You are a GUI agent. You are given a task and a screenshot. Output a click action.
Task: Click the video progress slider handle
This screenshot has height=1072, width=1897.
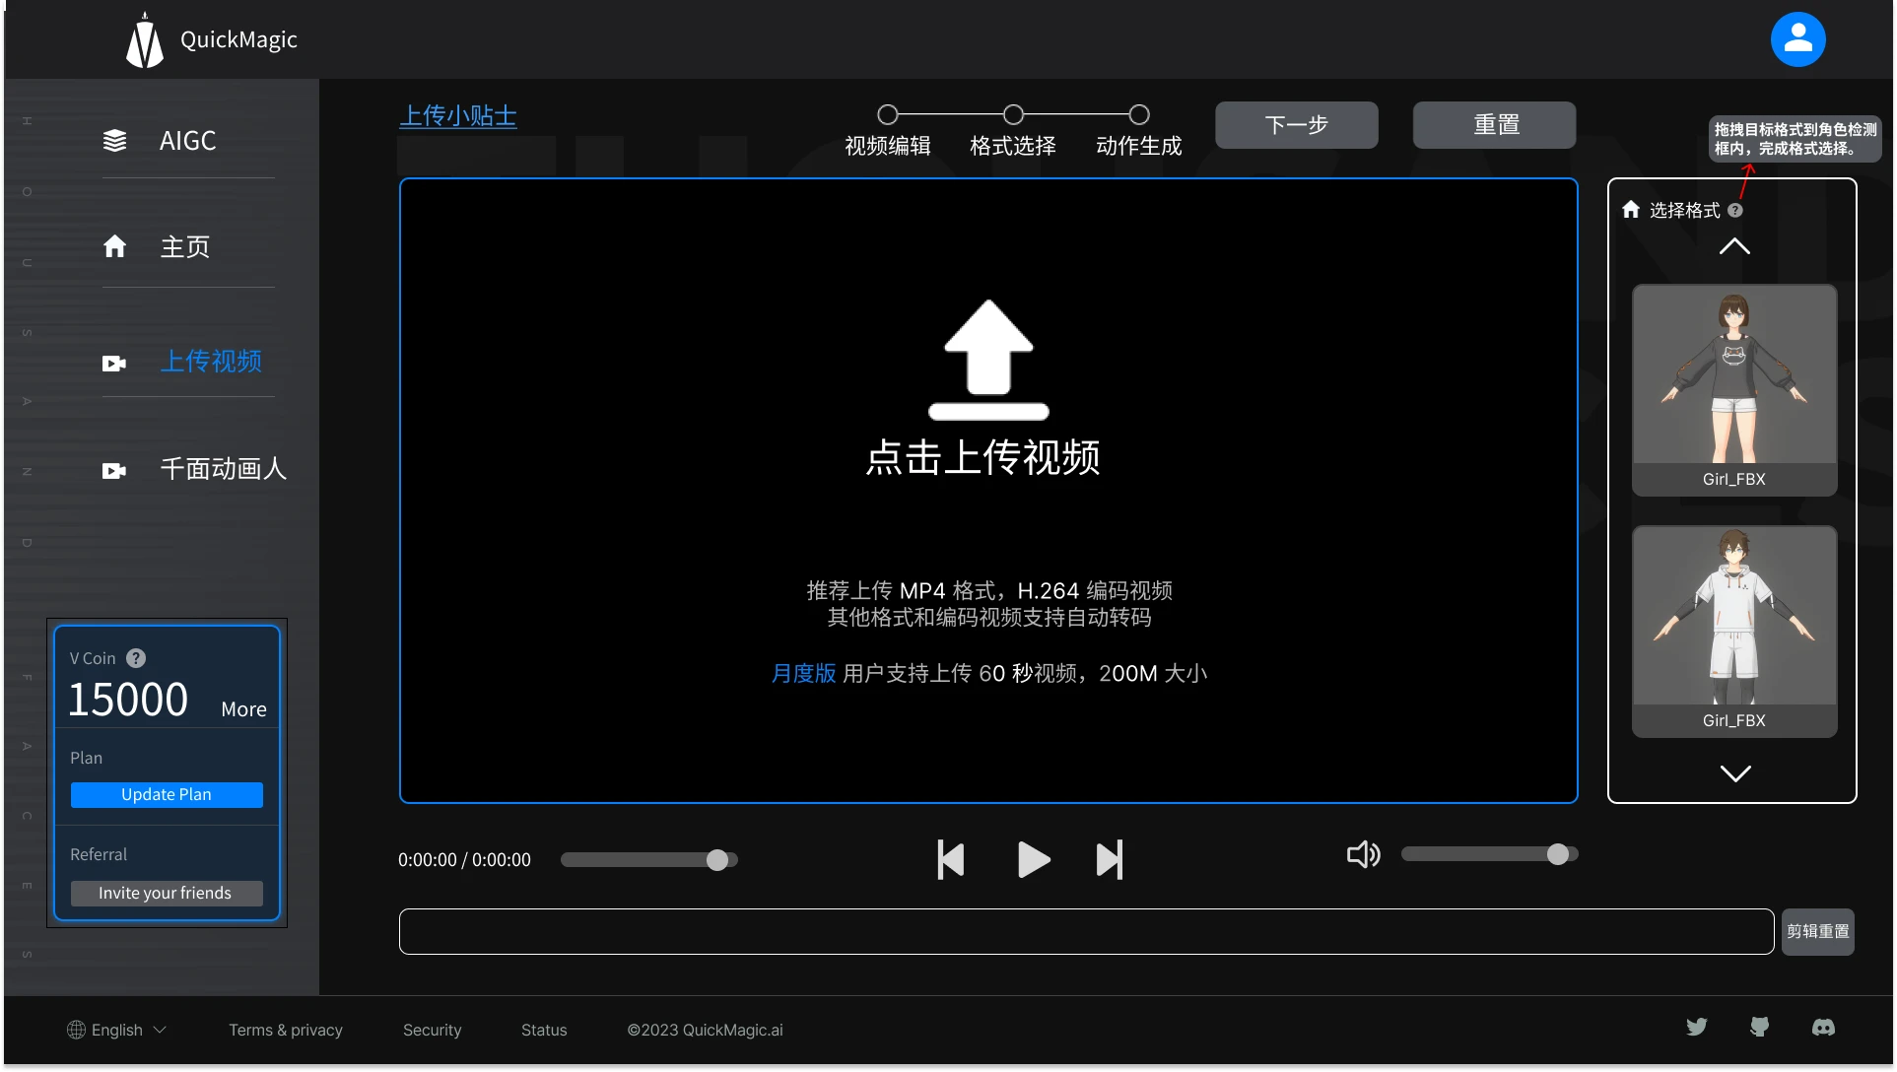click(x=717, y=860)
